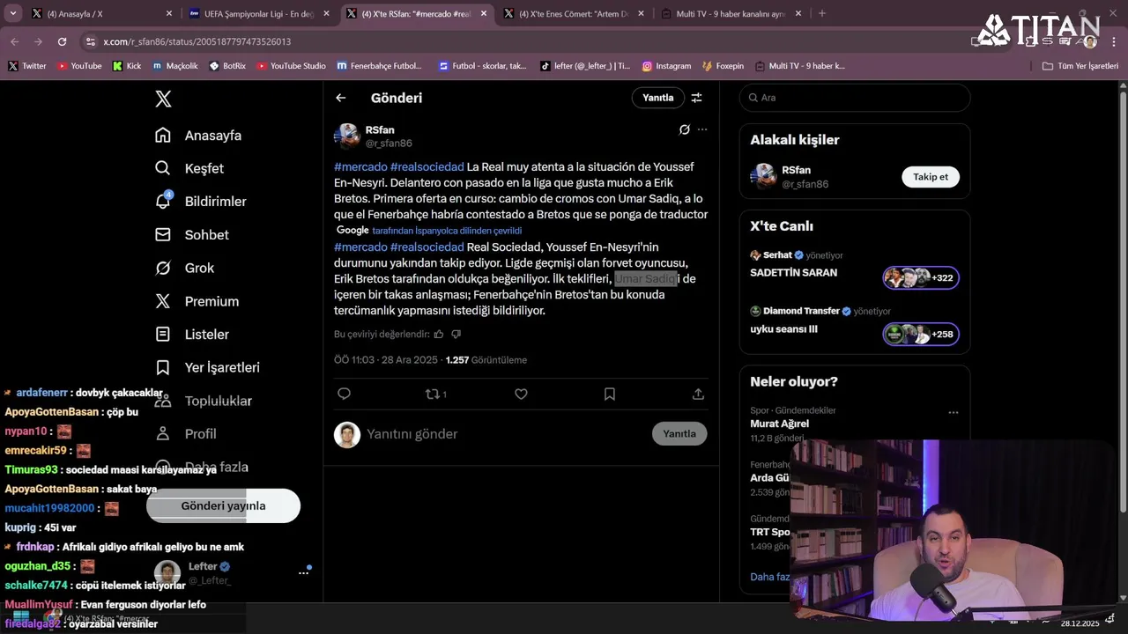Viewport: 1128px width, 634px height.
Task: Open Murat Ağırel trend more options
Action: (953, 412)
